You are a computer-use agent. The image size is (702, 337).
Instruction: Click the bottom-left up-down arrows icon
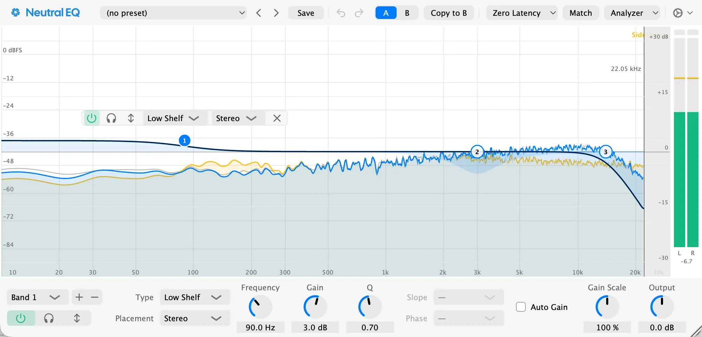click(x=77, y=318)
